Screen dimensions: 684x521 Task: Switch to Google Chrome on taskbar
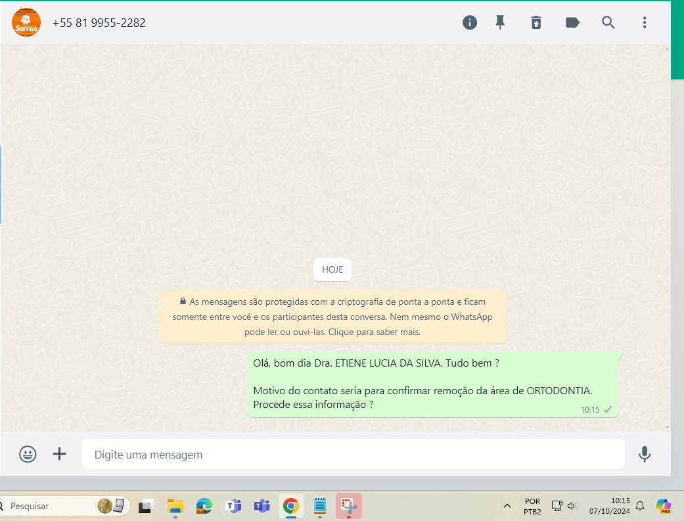(291, 506)
